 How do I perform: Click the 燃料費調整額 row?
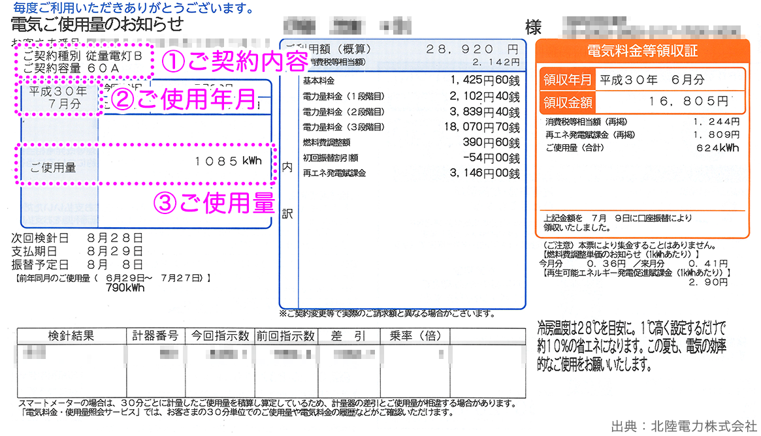(411, 143)
